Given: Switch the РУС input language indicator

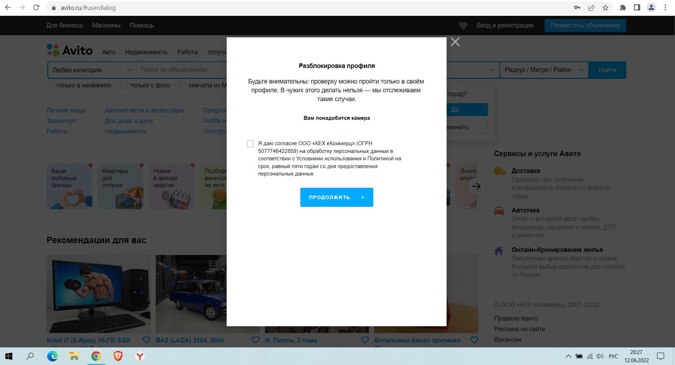Looking at the screenshot, I should pyautogui.click(x=613, y=356).
